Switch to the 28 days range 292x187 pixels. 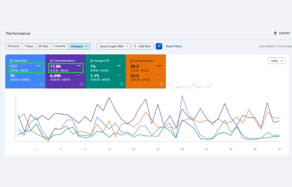click(x=43, y=46)
